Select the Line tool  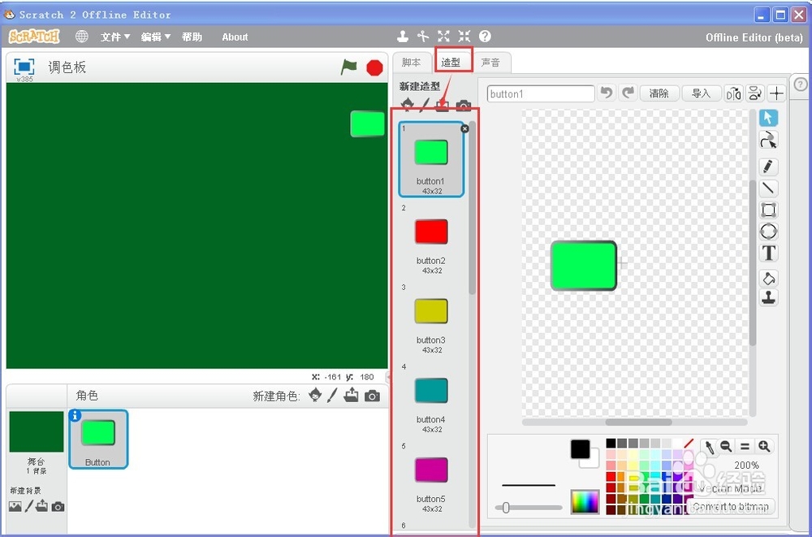pos(768,188)
